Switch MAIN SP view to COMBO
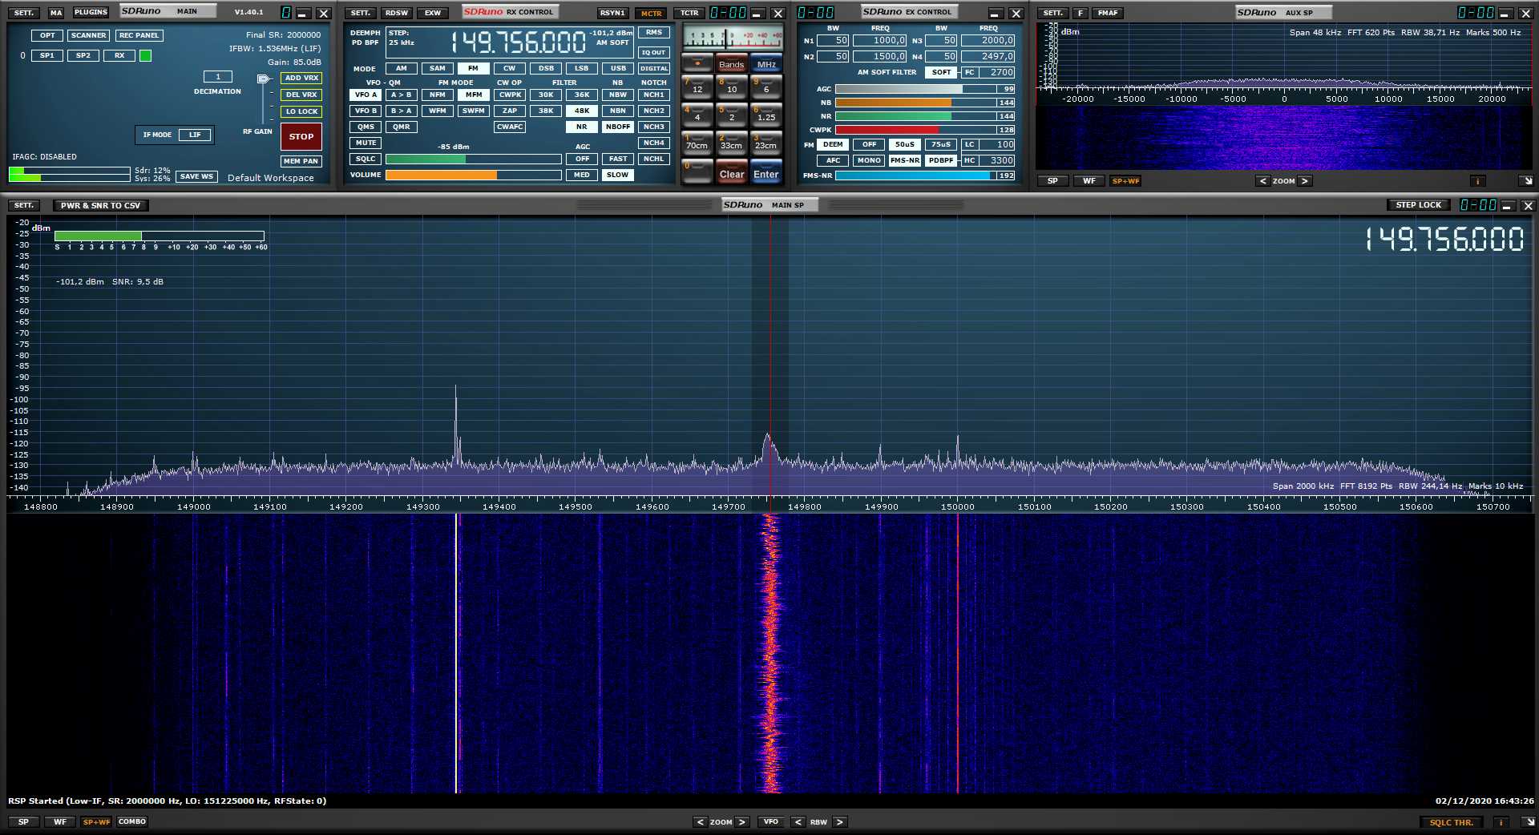Viewport: 1539px width, 835px height. [132, 821]
